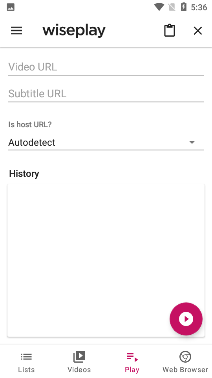This screenshot has width=212, height=378.
Task: Tap the picture notification icon in status bar
Action: pos(11,7)
